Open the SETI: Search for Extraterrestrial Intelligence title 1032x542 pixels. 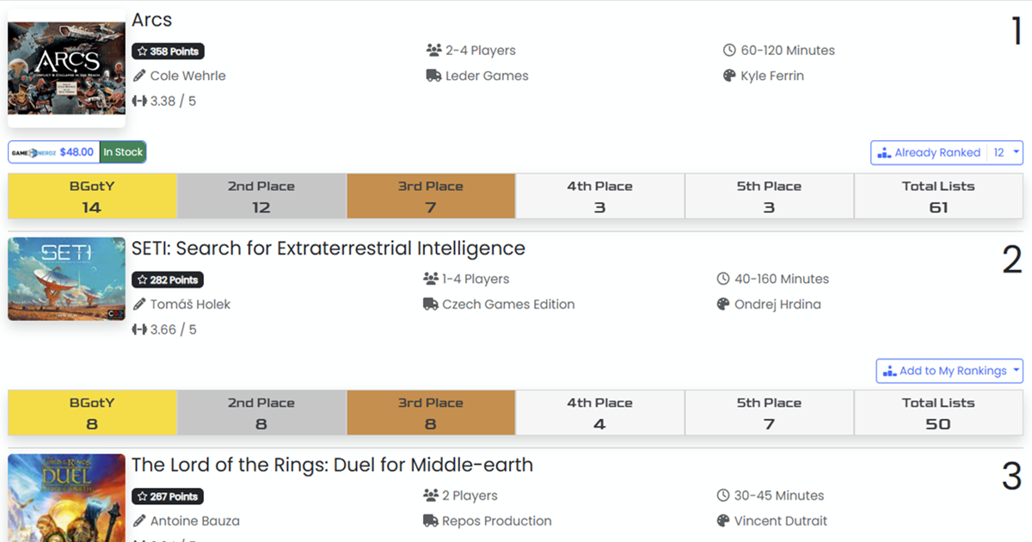tap(328, 248)
